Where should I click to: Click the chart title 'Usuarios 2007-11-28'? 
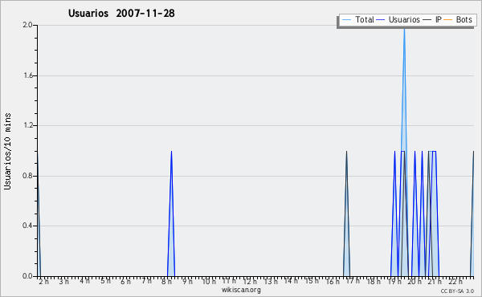(121, 14)
